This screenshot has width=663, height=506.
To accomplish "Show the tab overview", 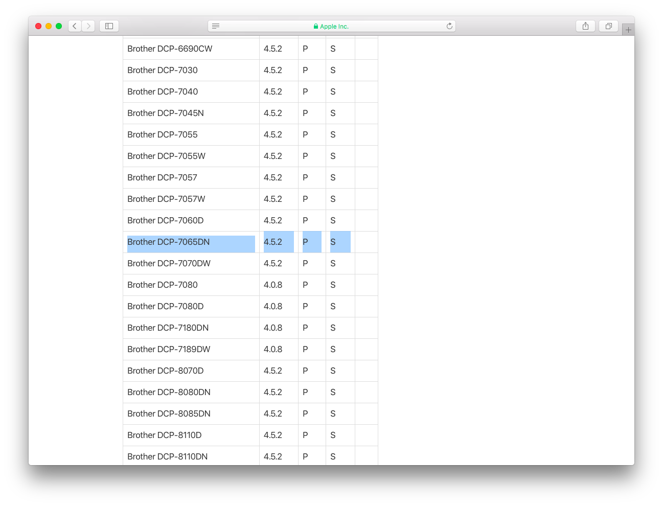I will click(609, 26).
